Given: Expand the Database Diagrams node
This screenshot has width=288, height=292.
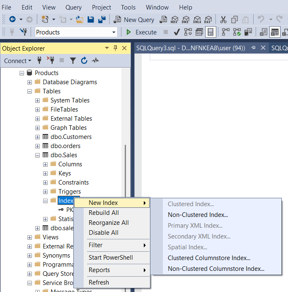Looking at the screenshot, I should click(29, 82).
